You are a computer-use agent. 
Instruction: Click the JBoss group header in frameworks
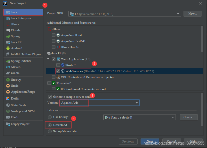point(54,29)
